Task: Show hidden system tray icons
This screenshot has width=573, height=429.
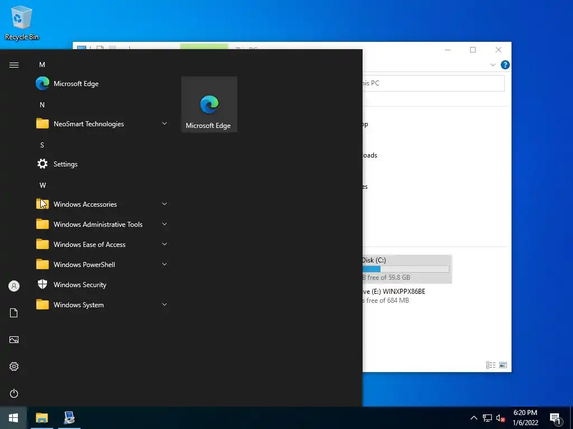Action: [473, 418]
